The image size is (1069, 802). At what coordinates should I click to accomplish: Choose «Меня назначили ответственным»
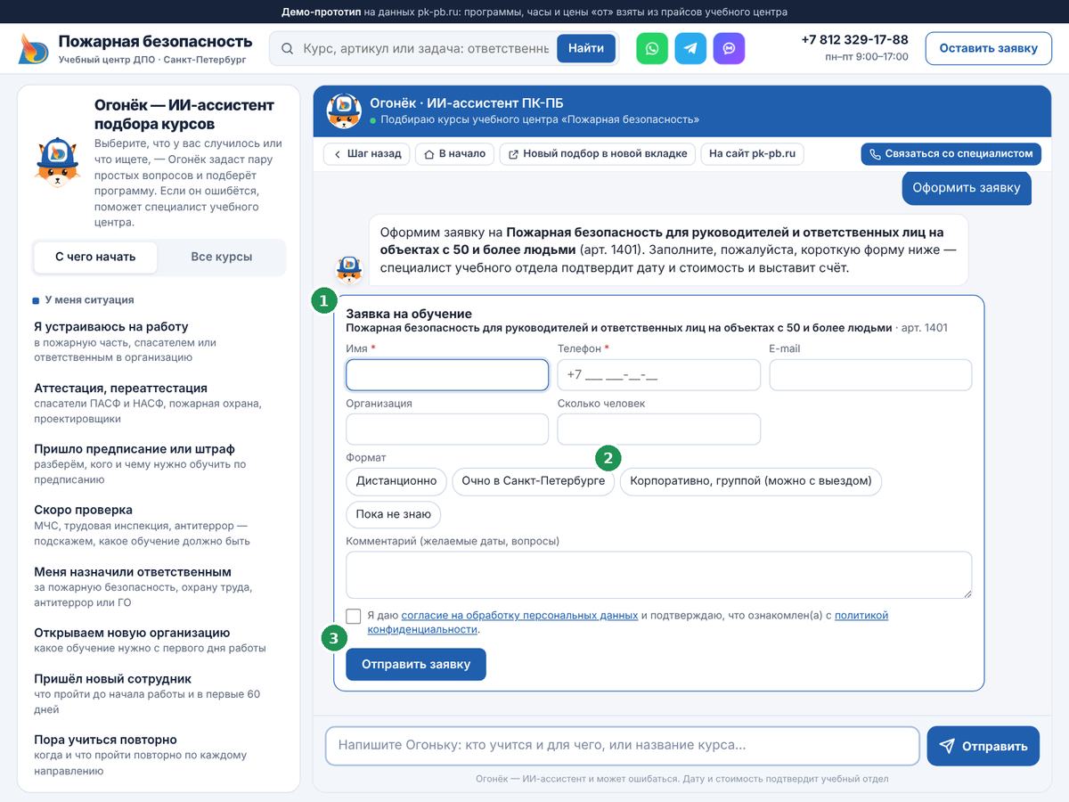tap(159, 586)
